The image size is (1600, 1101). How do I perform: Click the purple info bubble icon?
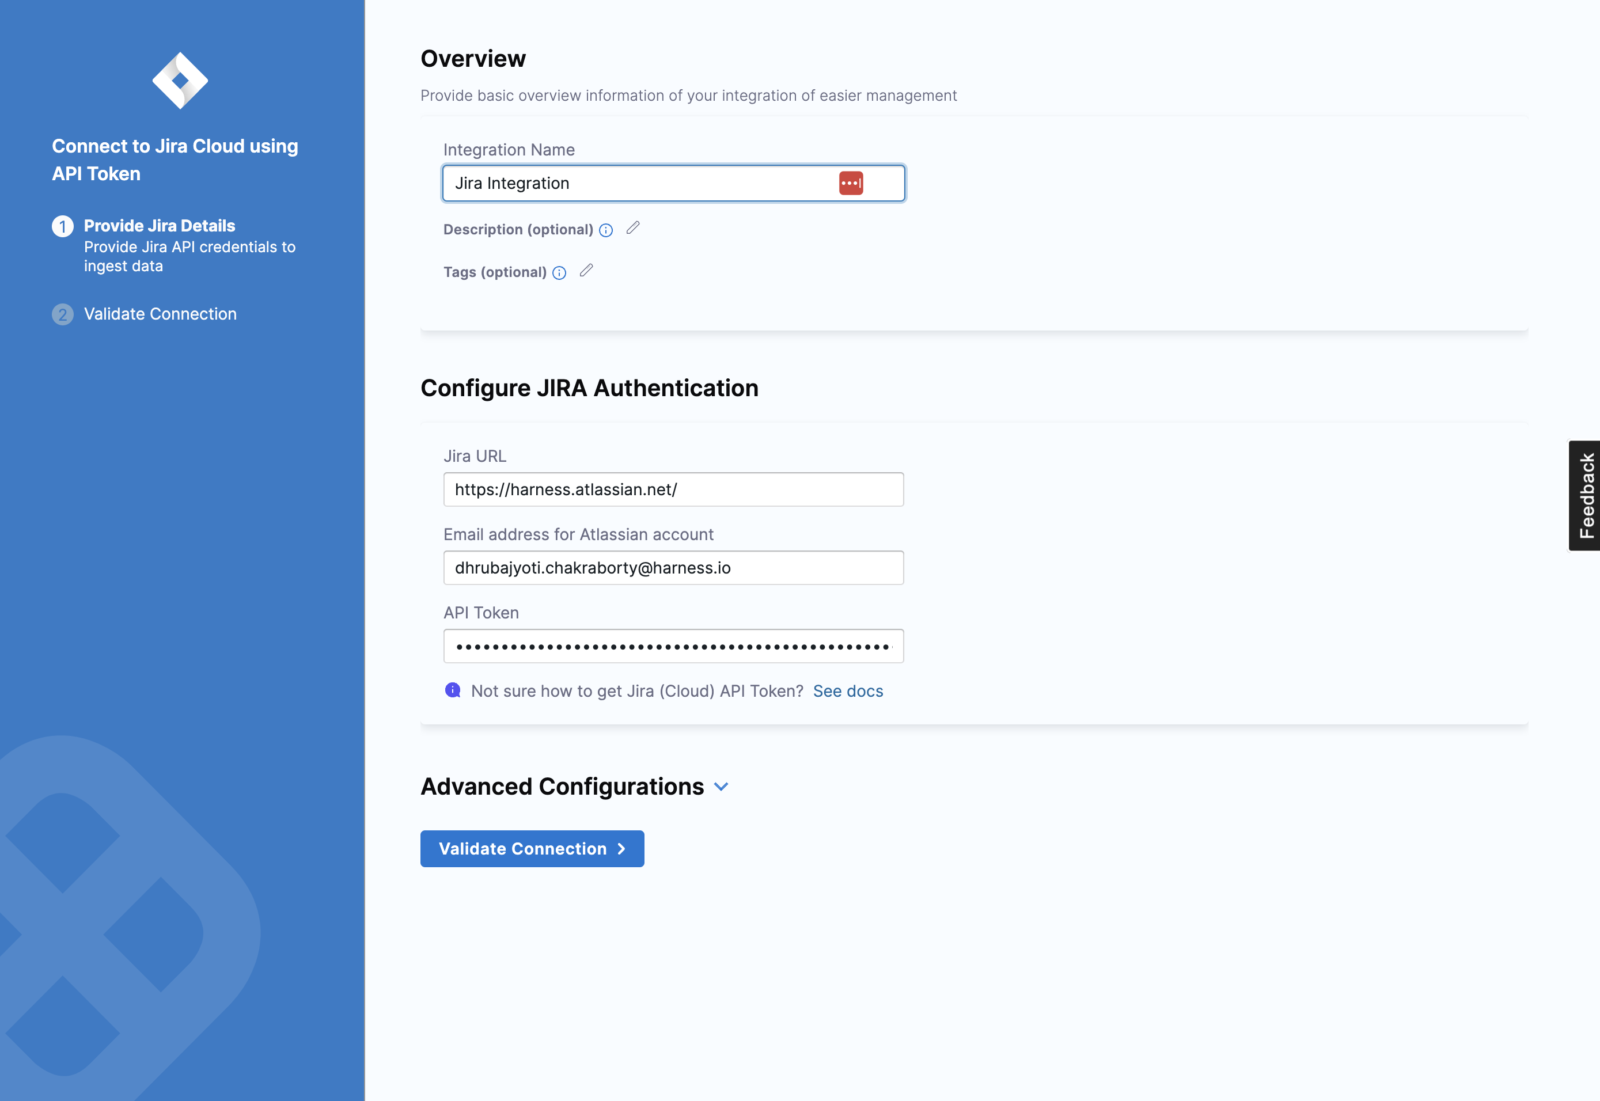(453, 690)
